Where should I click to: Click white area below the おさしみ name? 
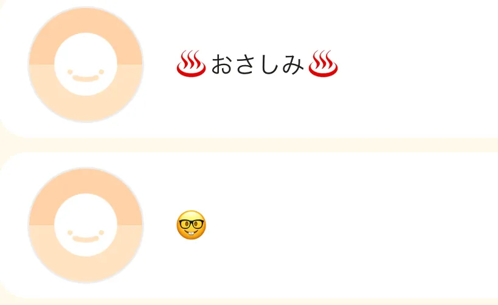point(257,105)
